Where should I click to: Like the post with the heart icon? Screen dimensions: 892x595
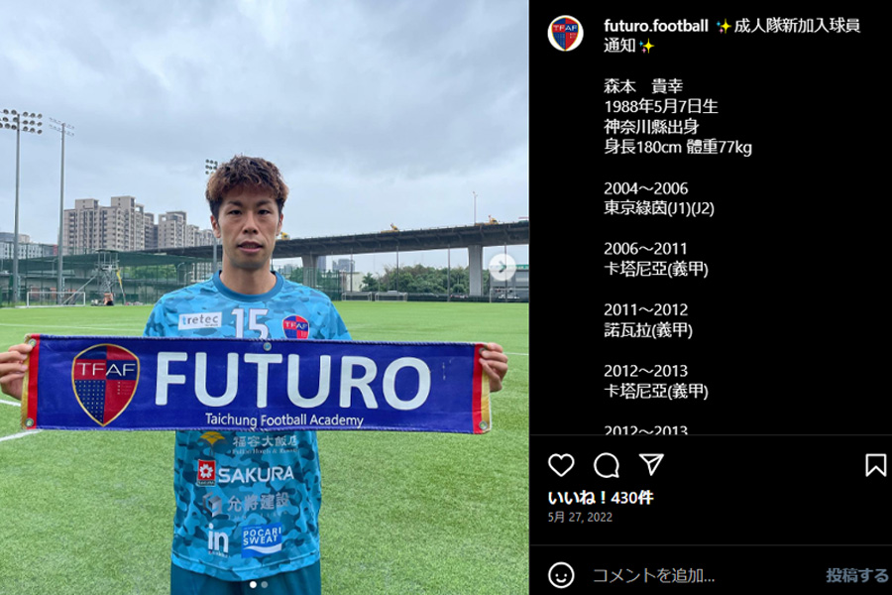tap(561, 465)
